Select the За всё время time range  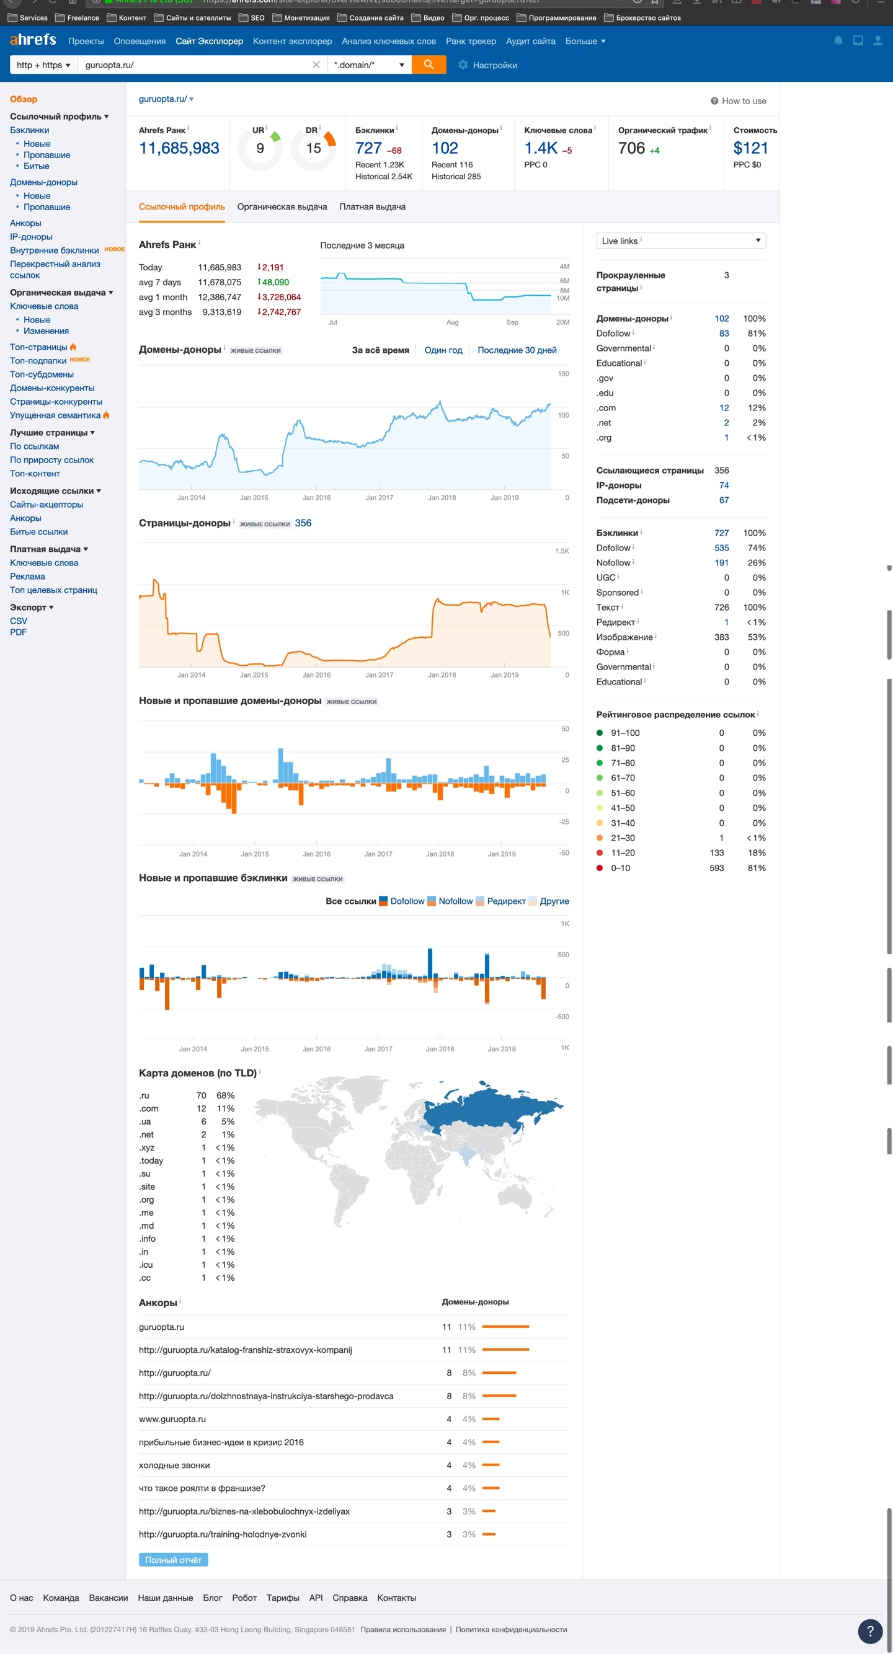click(380, 350)
